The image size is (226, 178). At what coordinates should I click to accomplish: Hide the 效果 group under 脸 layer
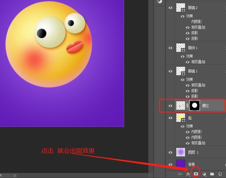pyautogui.click(x=183, y=126)
